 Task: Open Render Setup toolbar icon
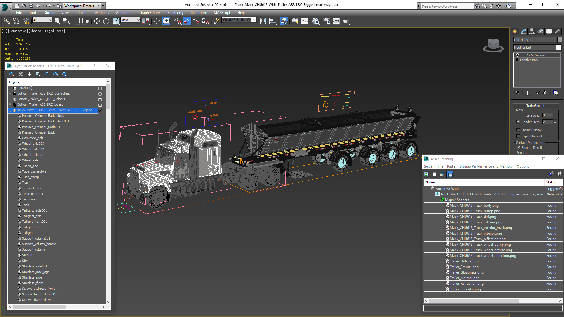coord(327,21)
